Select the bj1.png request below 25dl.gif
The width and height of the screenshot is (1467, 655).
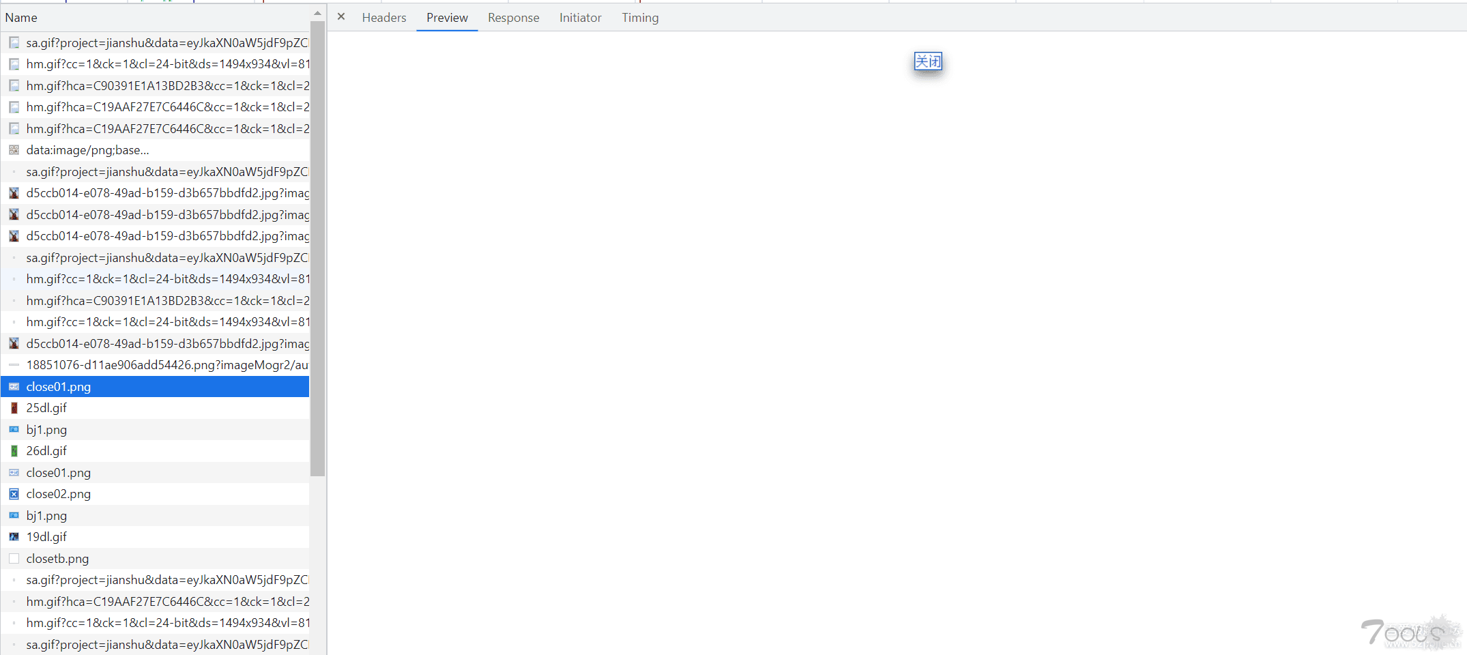[x=155, y=430]
